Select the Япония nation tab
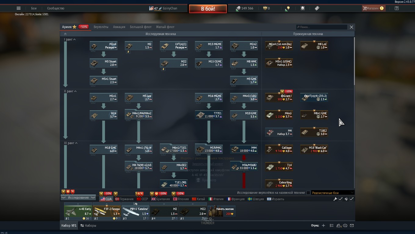This screenshot has width=415, height=234. 181,199
